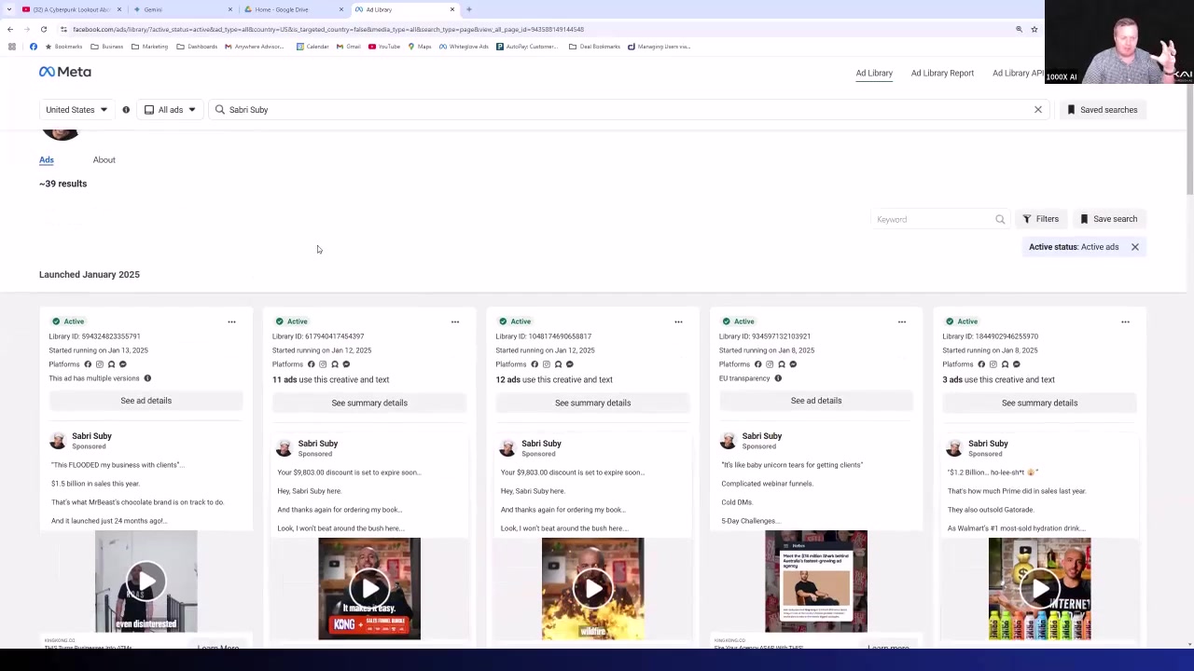Click info icon next to multiple versions
This screenshot has height=671, width=1194.
coord(147,378)
